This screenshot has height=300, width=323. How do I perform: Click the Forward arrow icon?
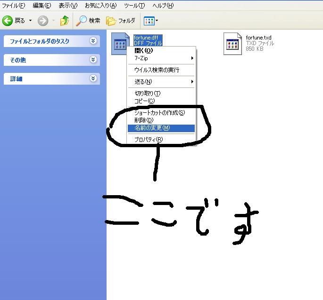tap(43, 21)
